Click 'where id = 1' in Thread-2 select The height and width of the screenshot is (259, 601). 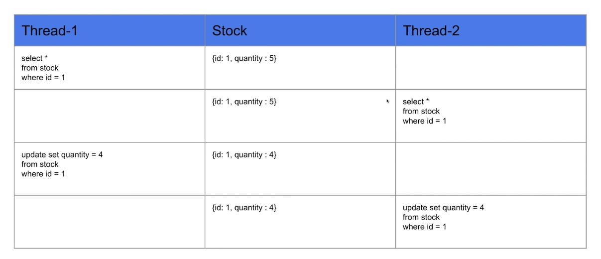pos(425,121)
